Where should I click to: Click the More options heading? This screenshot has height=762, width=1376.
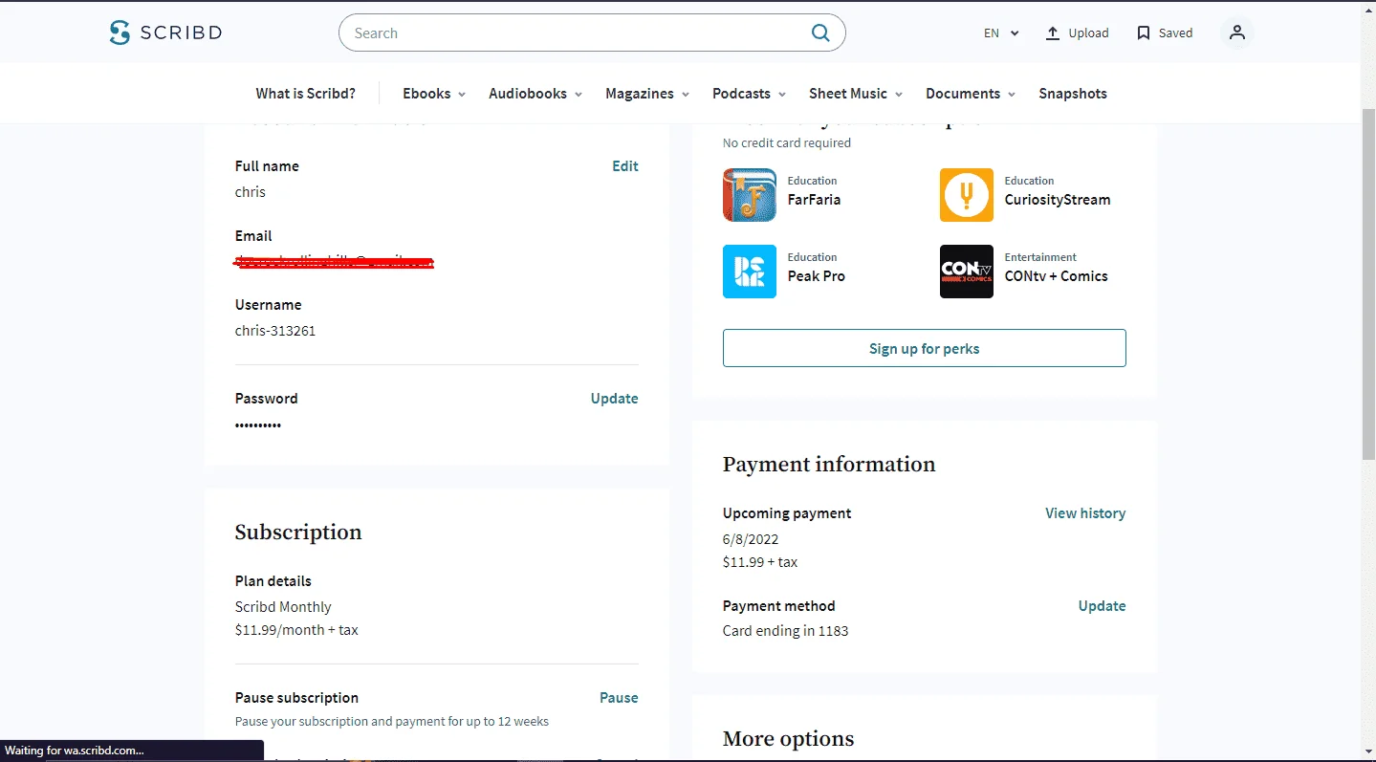point(788,739)
